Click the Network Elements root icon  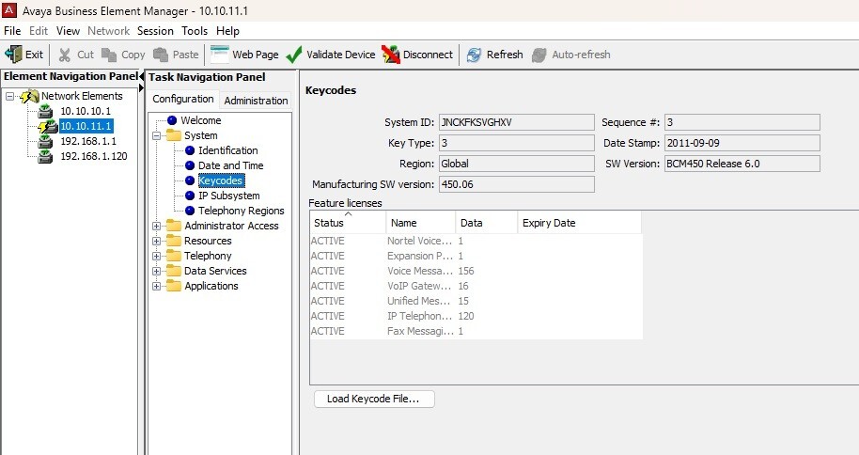(29, 97)
